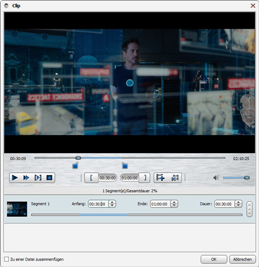Viewport: 259px width, 267px height.
Task: Click the total duration 02:10:25 label
Action: click(x=241, y=159)
